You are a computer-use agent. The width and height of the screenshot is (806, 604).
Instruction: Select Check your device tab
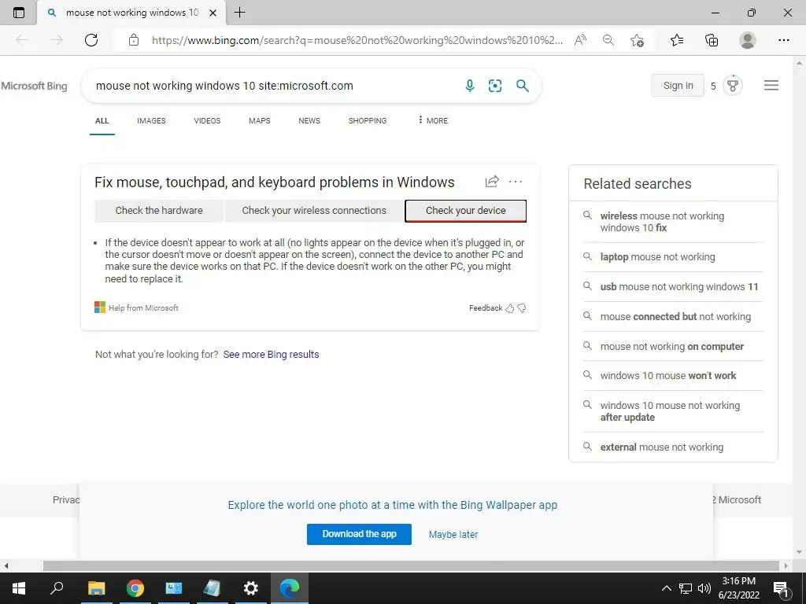pyautogui.click(x=466, y=211)
